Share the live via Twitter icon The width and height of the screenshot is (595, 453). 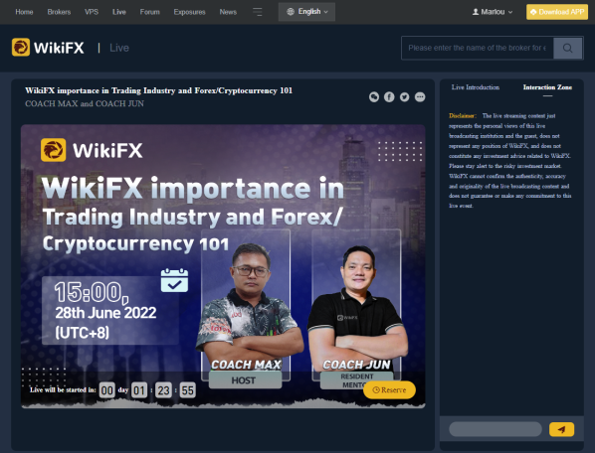(x=405, y=97)
